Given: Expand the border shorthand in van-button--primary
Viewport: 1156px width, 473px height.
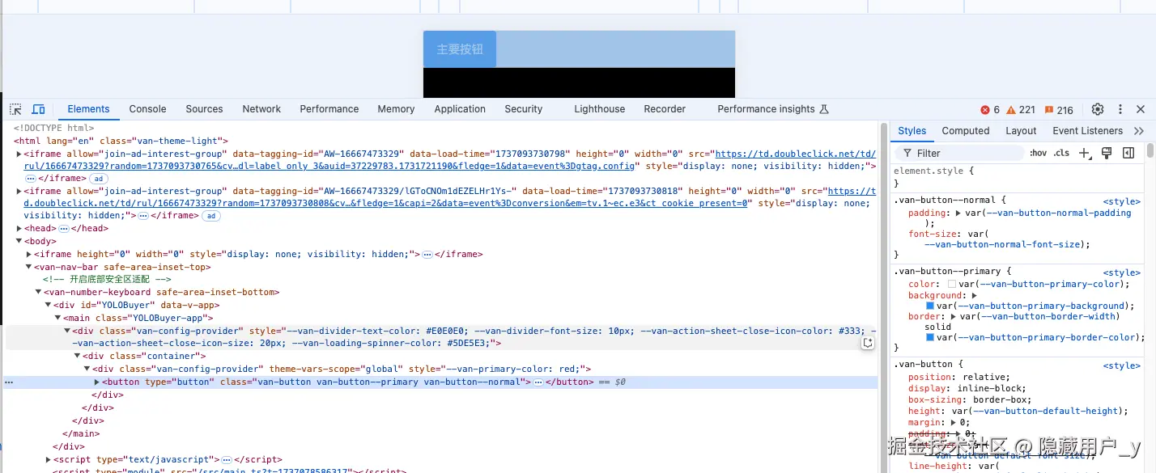Looking at the screenshot, I should pyautogui.click(x=954, y=316).
